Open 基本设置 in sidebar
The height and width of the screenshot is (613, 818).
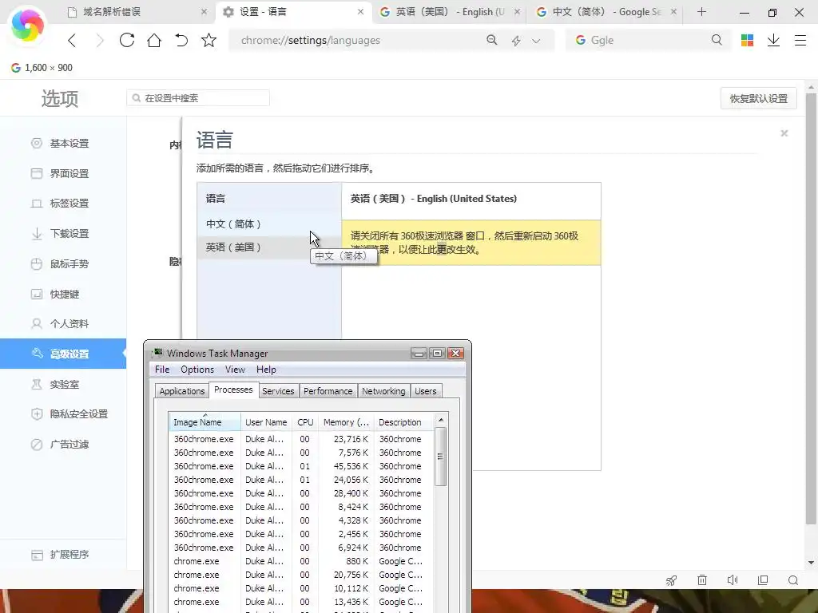click(62, 144)
